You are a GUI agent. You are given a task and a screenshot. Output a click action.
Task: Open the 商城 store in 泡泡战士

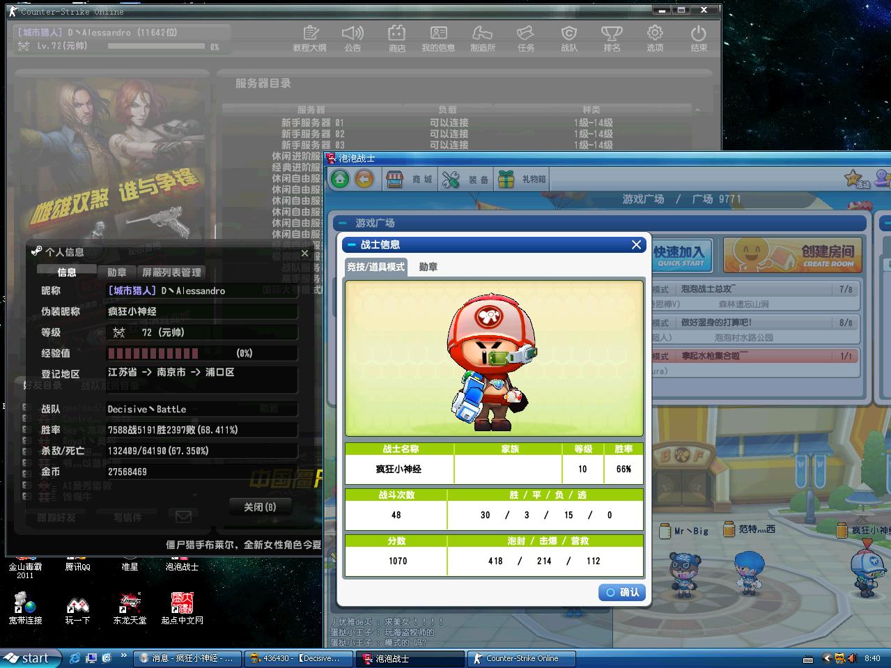[x=410, y=180]
